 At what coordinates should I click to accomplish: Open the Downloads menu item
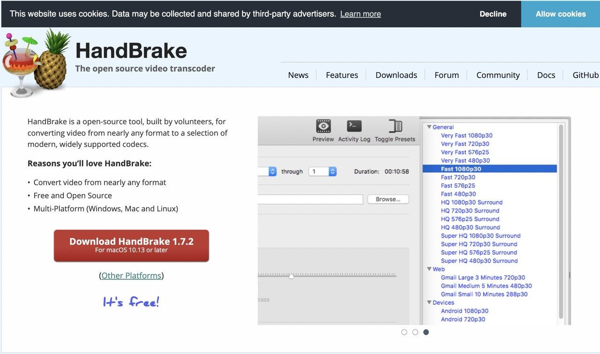tap(396, 75)
